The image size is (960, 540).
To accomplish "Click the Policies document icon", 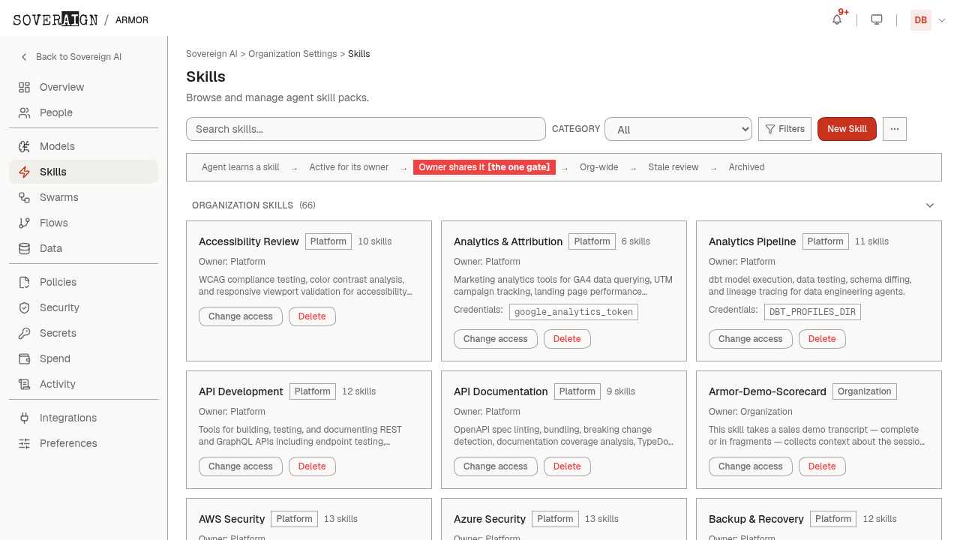I will (25, 282).
